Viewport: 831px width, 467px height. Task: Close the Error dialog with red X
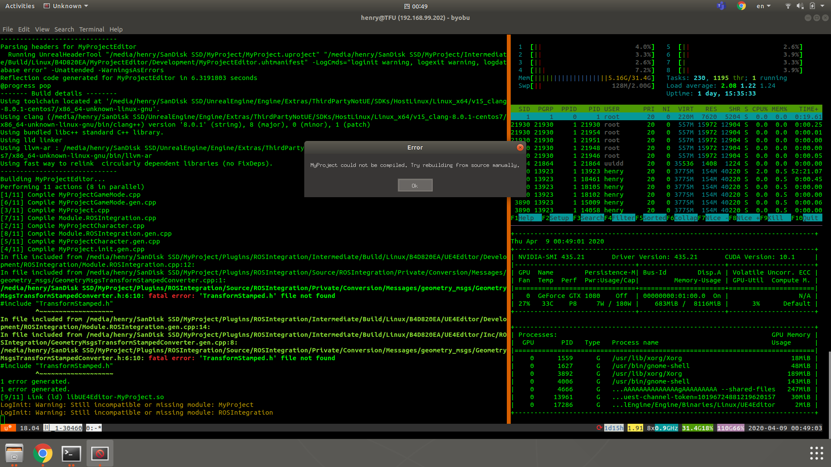point(520,147)
